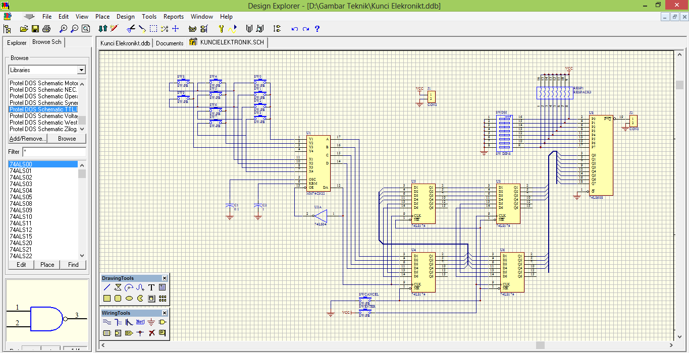Click the Save icon on the toolbar
Screen dimensions: 689x353
coord(35,29)
